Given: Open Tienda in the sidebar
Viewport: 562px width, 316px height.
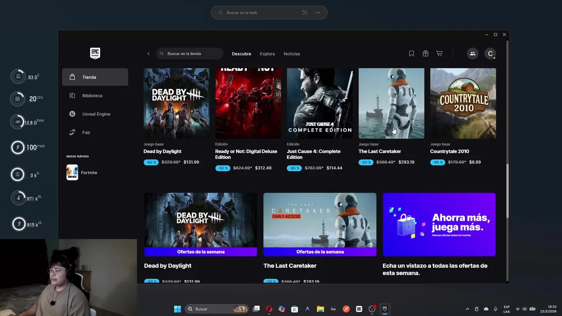Looking at the screenshot, I should point(95,77).
